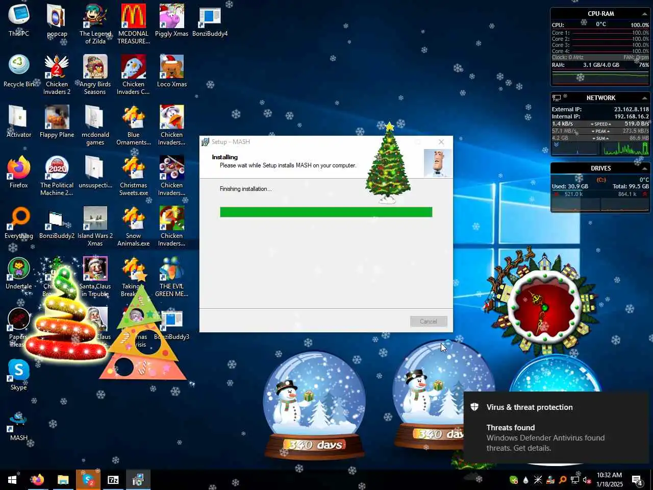Launch Undertale desktop shortcut

click(x=19, y=273)
